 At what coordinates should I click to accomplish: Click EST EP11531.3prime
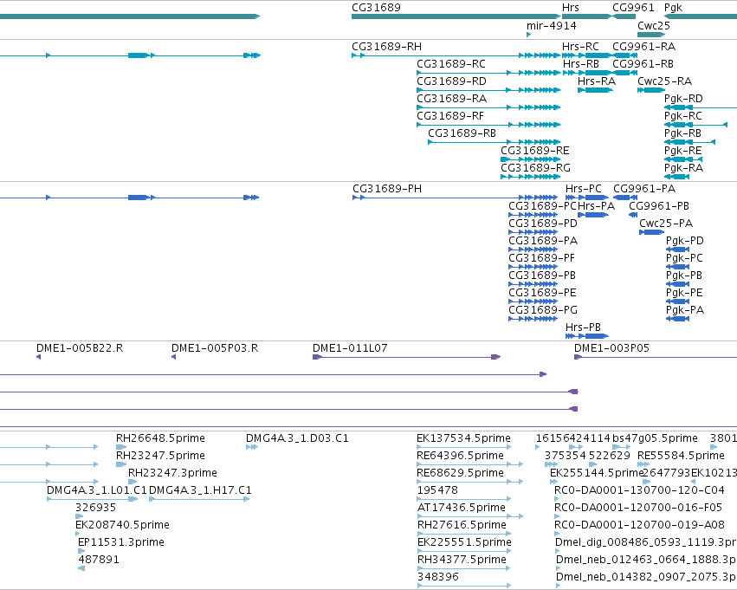pyautogui.click(x=81, y=551)
